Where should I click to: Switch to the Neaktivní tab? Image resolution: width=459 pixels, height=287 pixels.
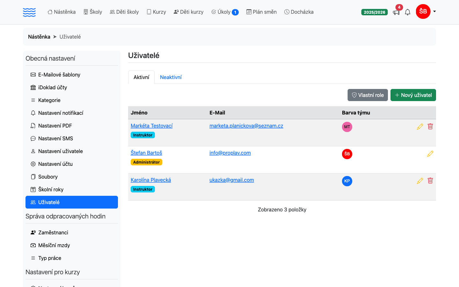171,77
